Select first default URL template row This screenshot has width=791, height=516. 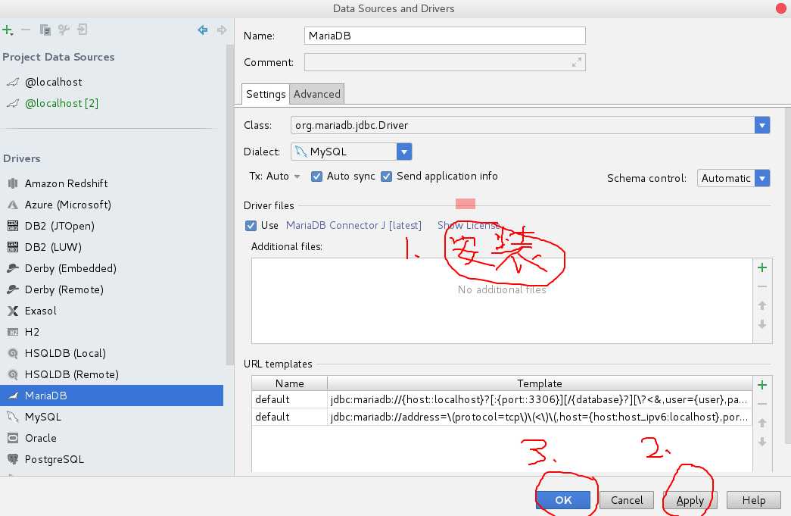point(502,399)
